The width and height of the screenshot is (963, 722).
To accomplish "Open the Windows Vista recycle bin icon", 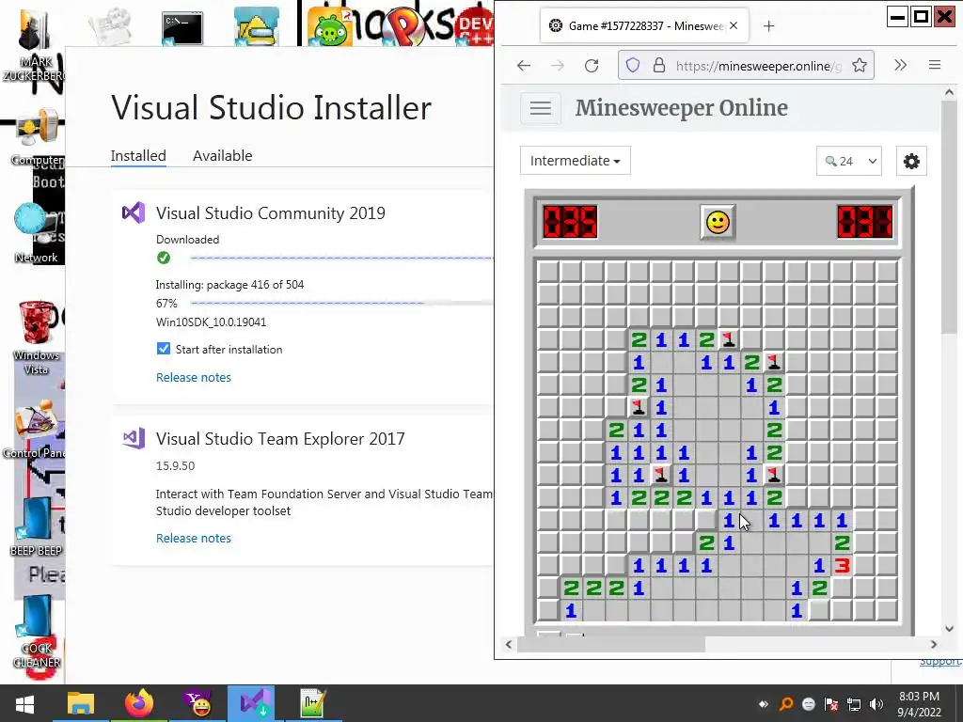I will tap(36, 337).
